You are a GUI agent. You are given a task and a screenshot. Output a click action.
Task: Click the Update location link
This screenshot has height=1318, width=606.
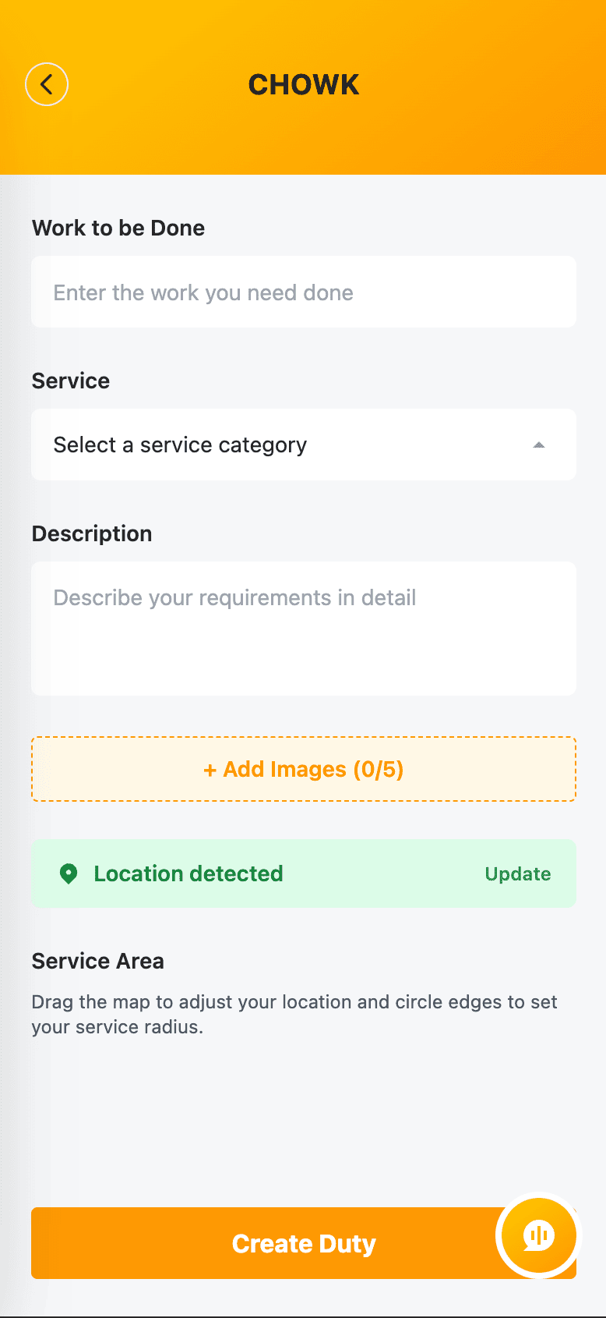517,874
